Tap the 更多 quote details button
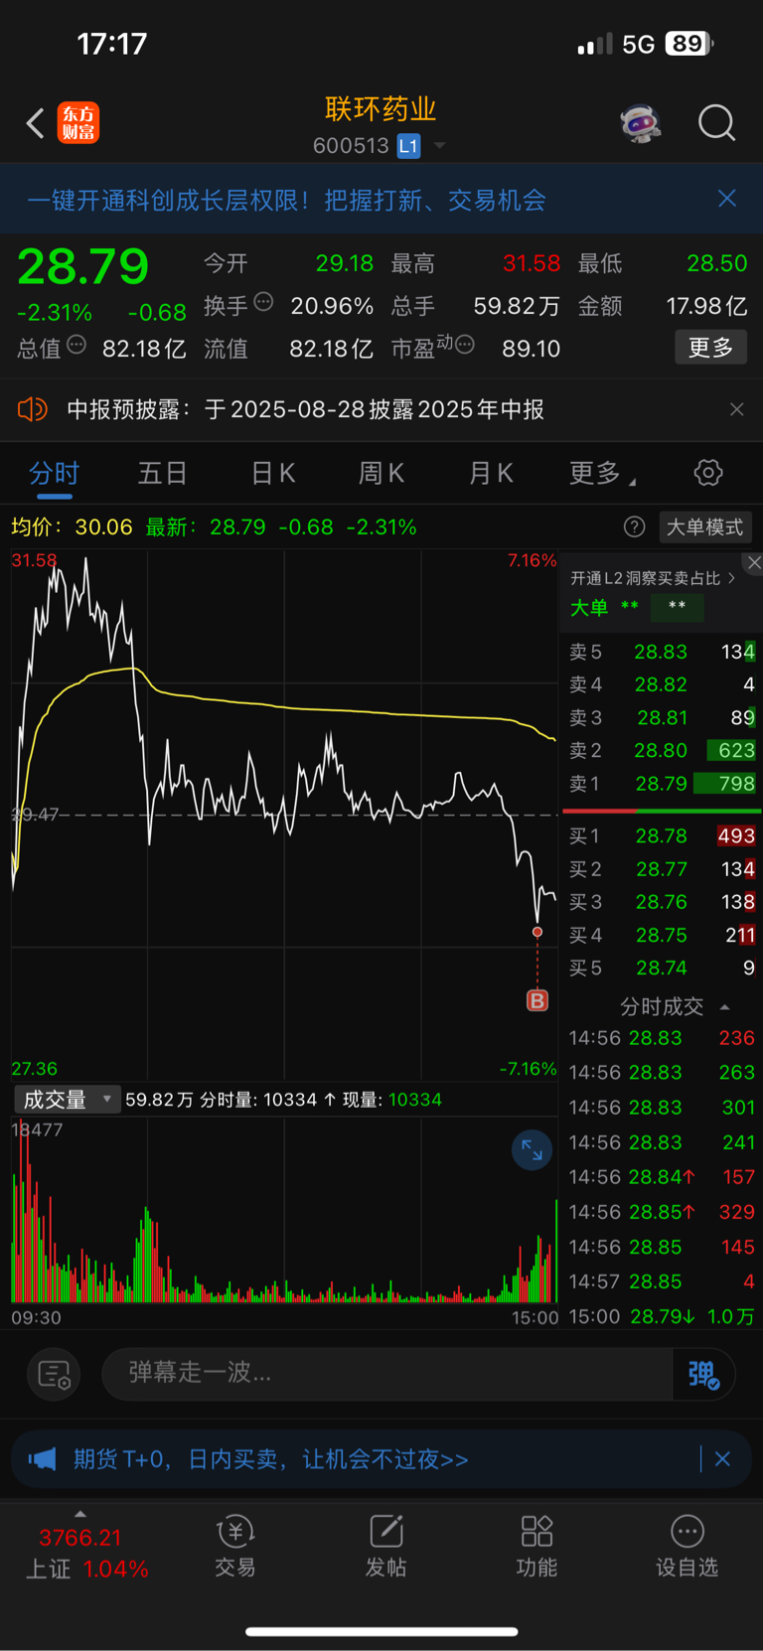 [710, 348]
